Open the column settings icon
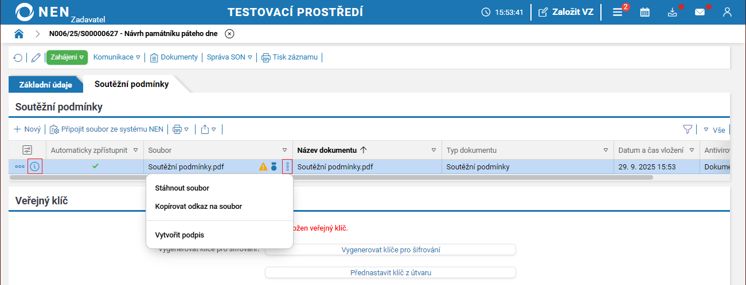 [x=27, y=150]
